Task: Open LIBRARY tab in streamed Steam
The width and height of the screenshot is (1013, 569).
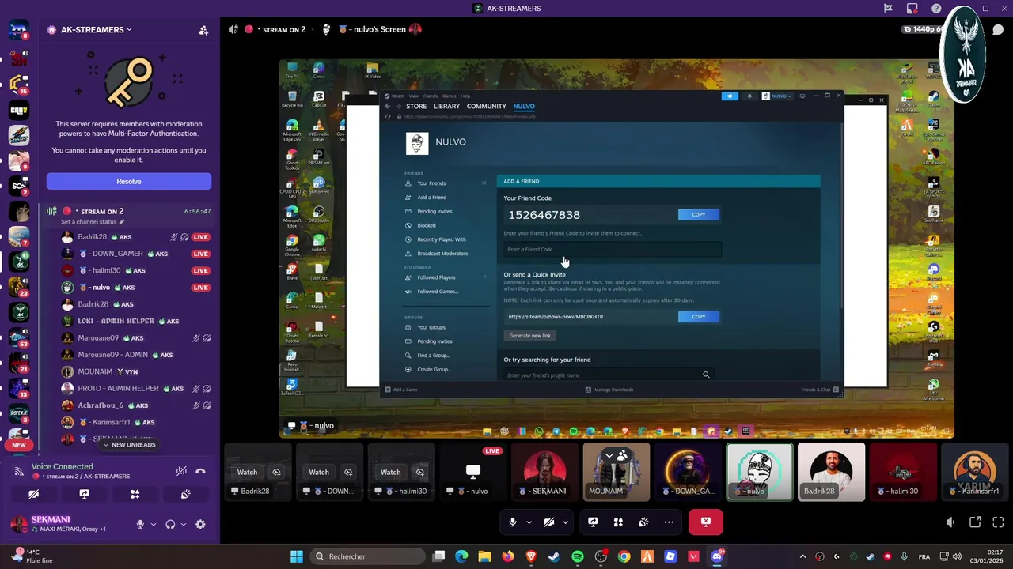Action: pyautogui.click(x=446, y=106)
